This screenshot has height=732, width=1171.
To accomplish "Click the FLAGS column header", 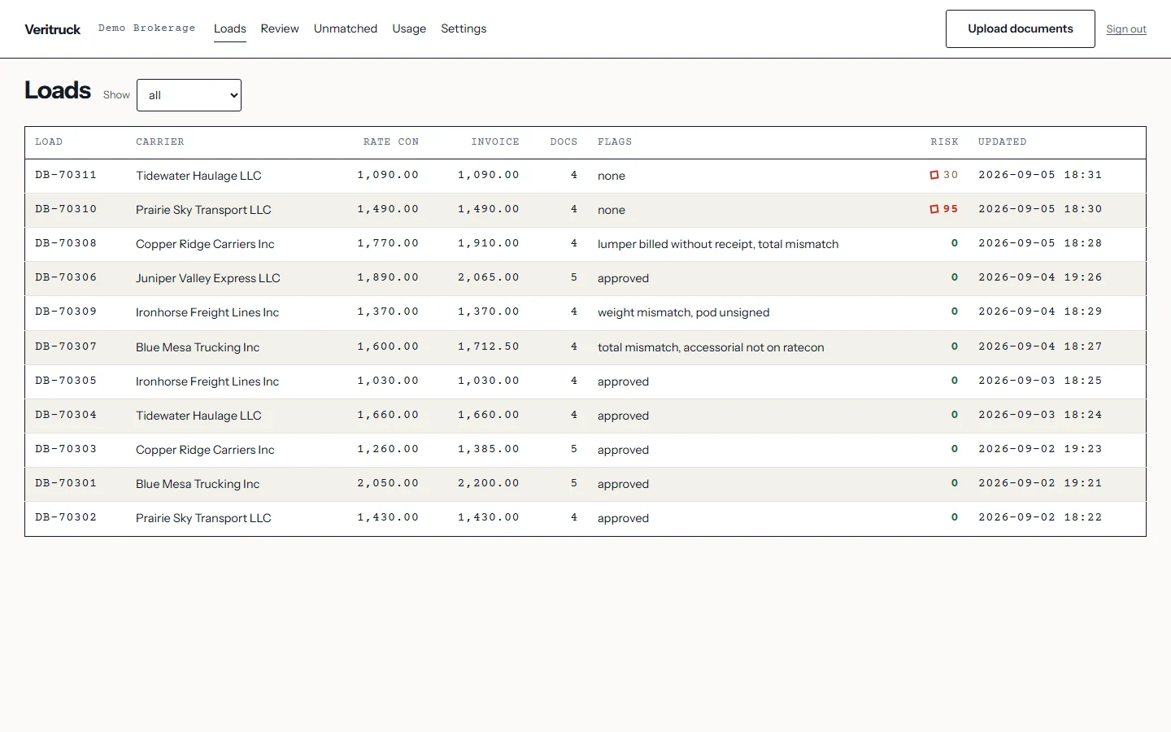I will [x=615, y=142].
